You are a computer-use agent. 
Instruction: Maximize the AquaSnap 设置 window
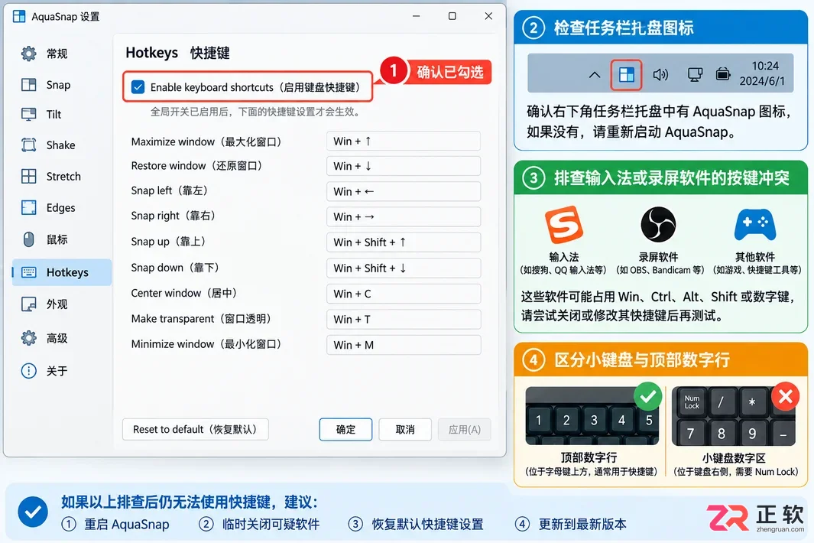pyautogui.click(x=452, y=16)
